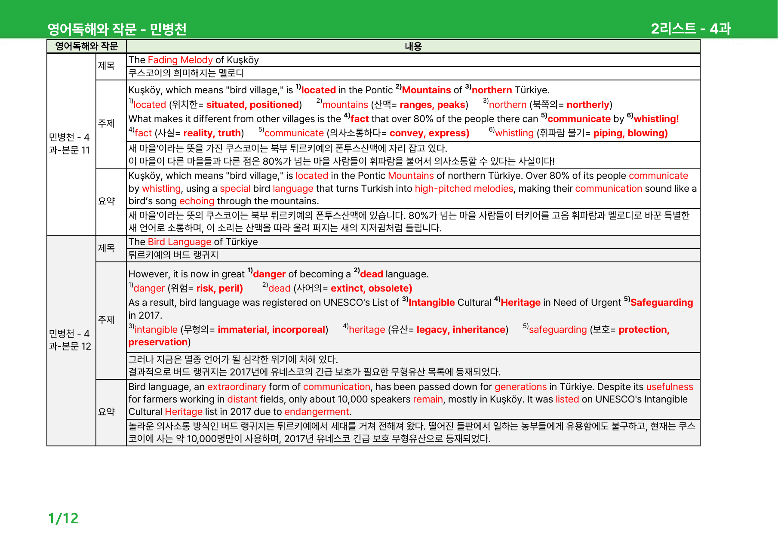Click the Korean title 튀르키예의 버드 랭귀지
Viewport: 778px width, 550px height.
173,255
